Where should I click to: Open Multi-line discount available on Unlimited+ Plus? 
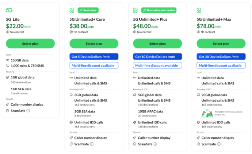point(157,66)
